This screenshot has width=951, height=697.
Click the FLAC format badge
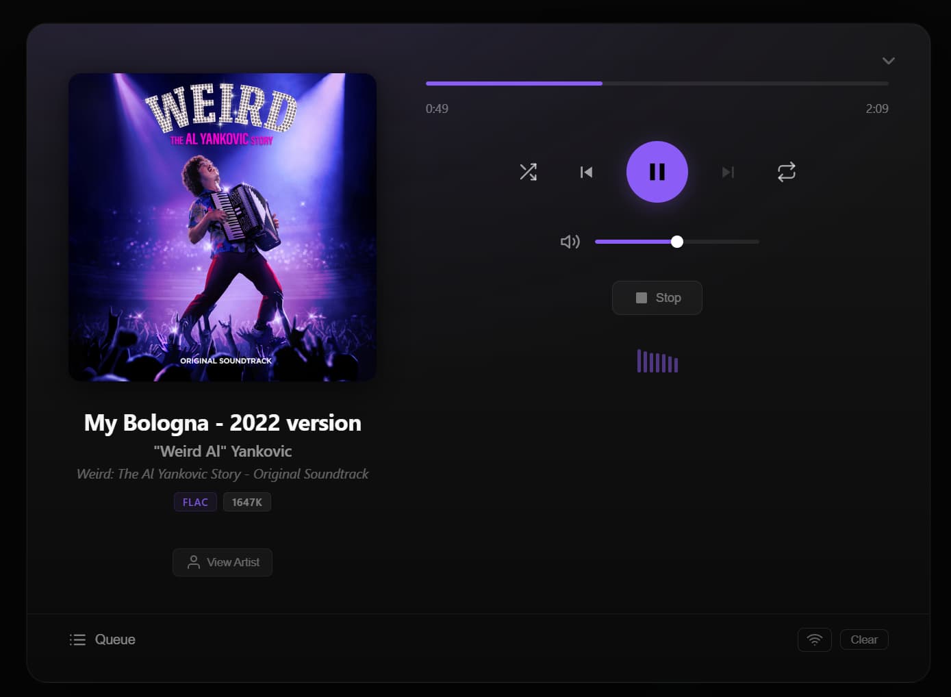point(195,502)
